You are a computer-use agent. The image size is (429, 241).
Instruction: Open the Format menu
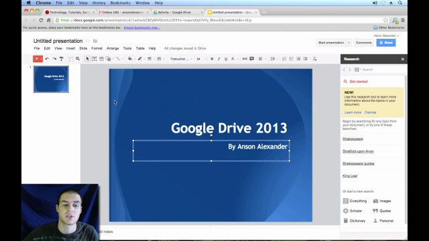coord(97,48)
